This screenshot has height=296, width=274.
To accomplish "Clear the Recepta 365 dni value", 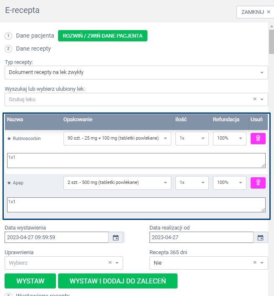I will (254, 263).
